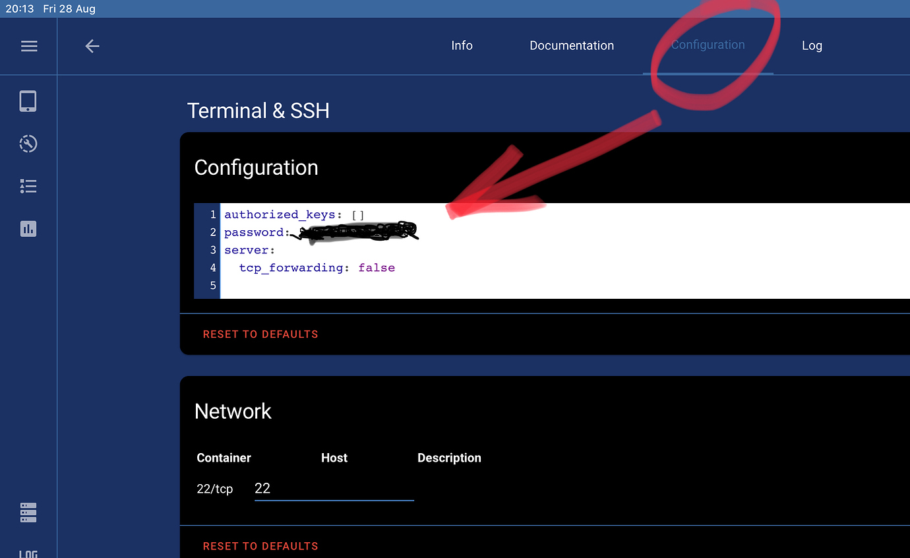This screenshot has width=910, height=558.
Task: Switch to the Log tab
Action: pyautogui.click(x=812, y=46)
